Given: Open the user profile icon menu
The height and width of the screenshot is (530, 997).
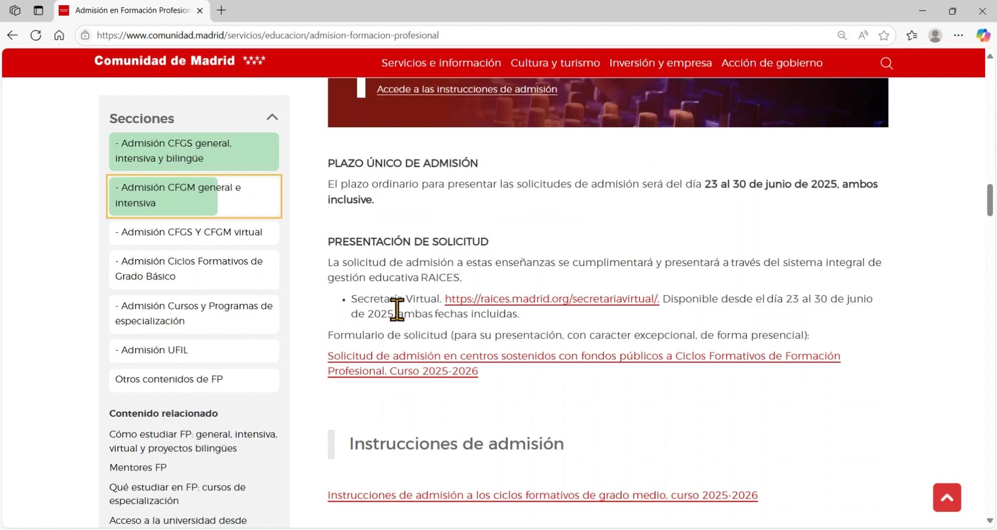Looking at the screenshot, I should pos(935,35).
